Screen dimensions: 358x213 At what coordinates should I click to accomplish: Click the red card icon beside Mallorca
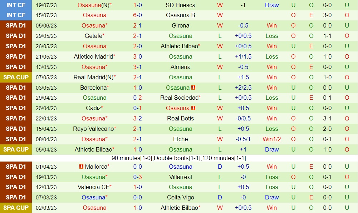[x=81, y=167]
